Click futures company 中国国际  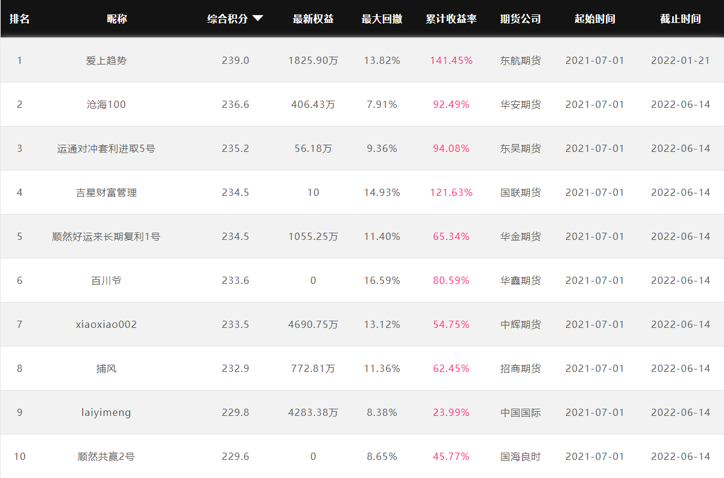(x=521, y=412)
